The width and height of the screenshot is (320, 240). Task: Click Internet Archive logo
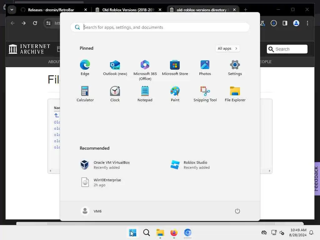(x=29, y=49)
